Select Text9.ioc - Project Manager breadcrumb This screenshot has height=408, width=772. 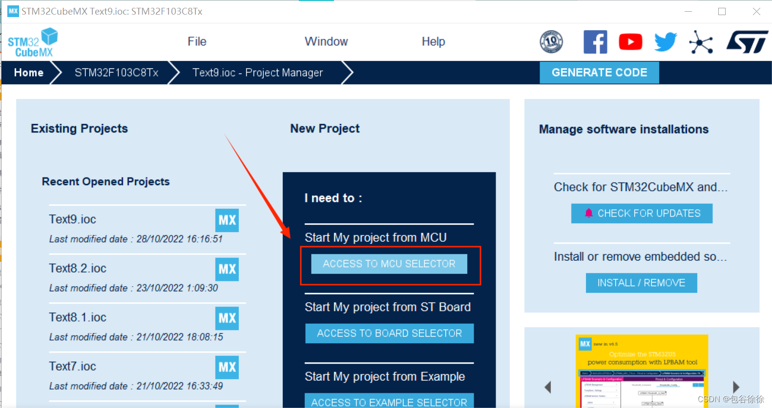(257, 73)
